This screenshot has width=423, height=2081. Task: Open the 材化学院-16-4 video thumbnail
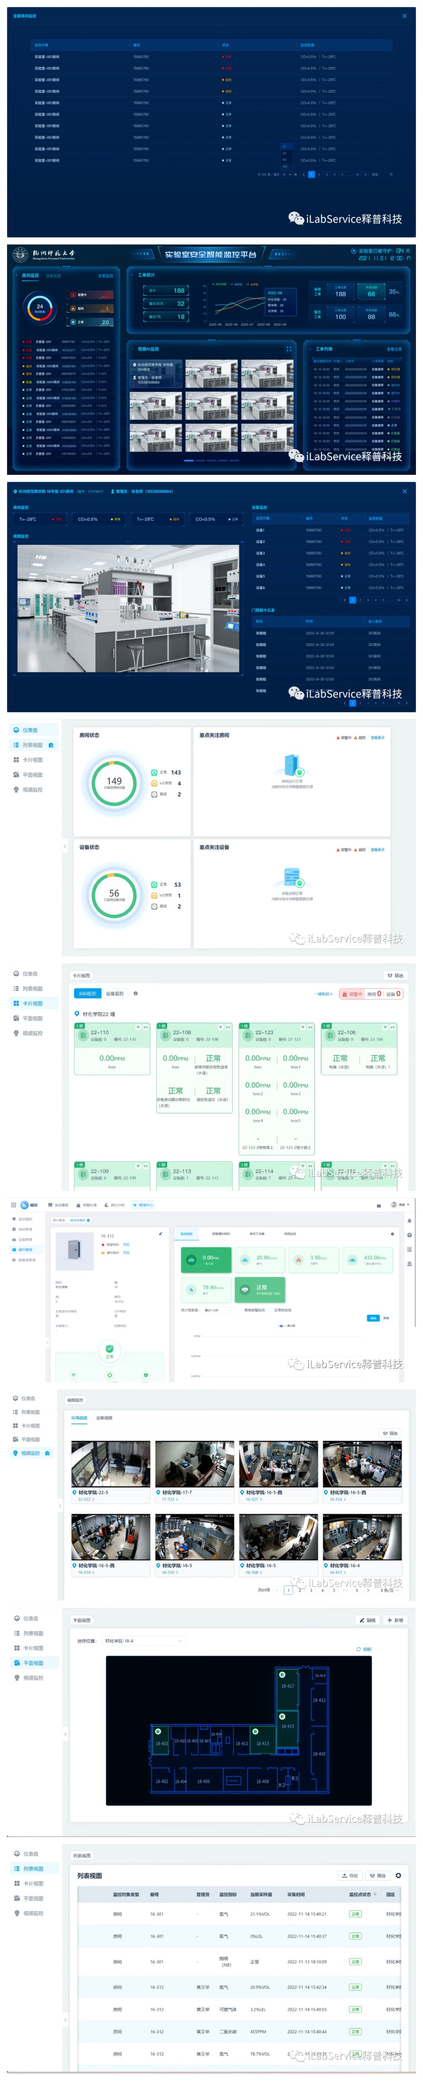click(x=362, y=1537)
